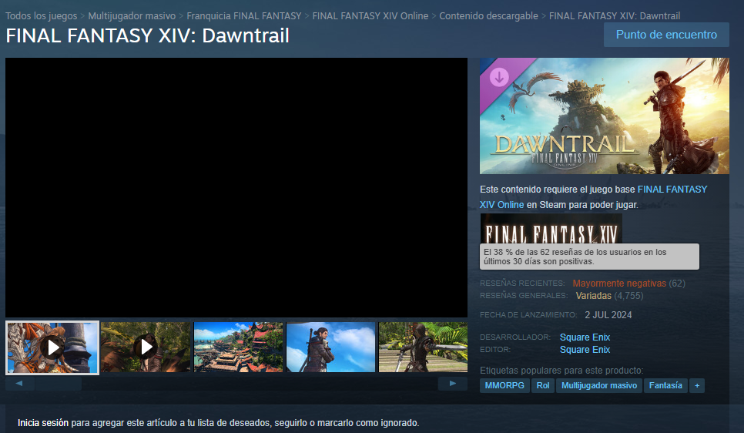Click the purple DLC download arrow icon
The height and width of the screenshot is (433, 744).
(499, 77)
